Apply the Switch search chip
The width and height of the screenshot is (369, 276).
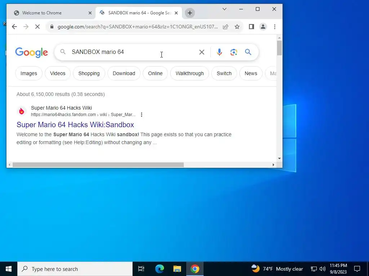coord(224,73)
